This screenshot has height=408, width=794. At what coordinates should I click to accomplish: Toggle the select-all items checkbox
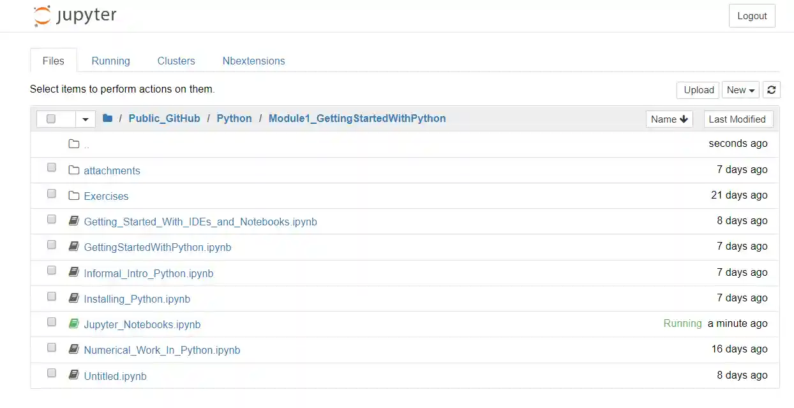point(51,119)
